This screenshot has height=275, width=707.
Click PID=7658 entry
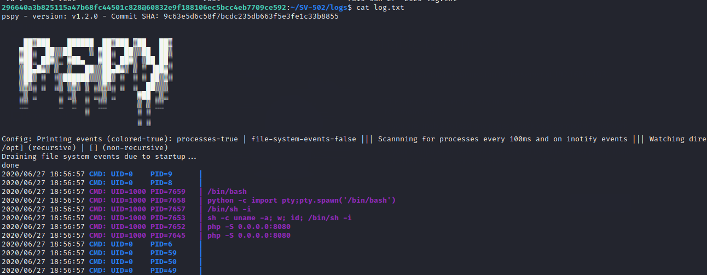[168, 200]
